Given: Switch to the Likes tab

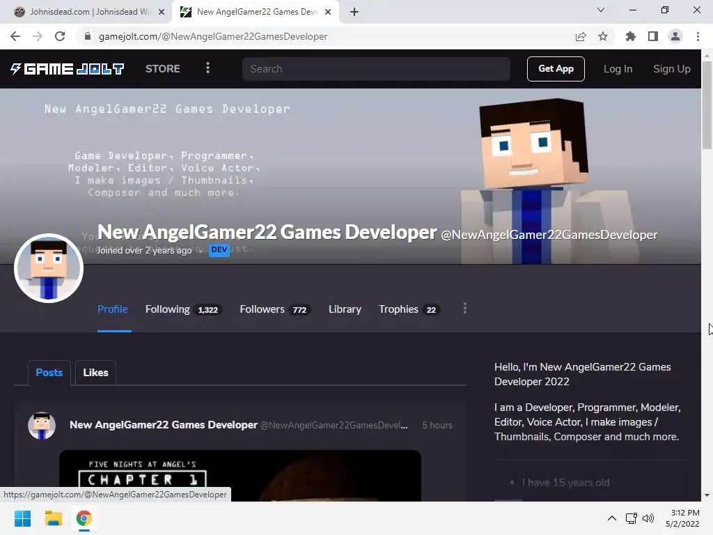Looking at the screenshot, I should coord(95,373).
